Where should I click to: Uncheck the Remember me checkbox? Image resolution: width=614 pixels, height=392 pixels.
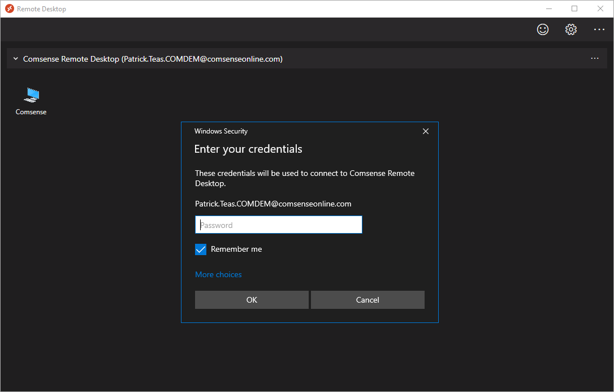pos(201,249)
